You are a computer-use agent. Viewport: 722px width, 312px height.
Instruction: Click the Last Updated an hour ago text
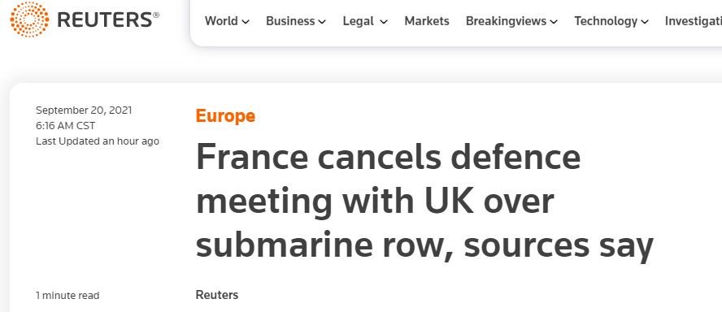click(x=98, y=141)
